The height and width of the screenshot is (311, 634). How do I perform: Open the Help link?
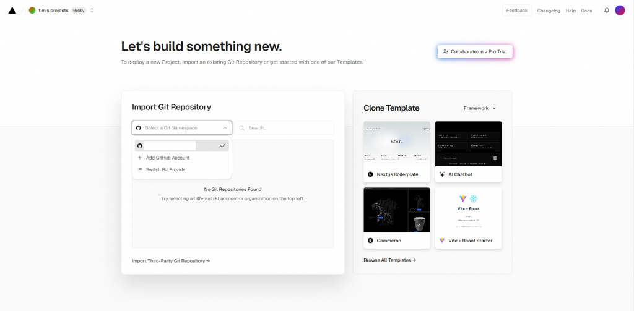[570, 11]
